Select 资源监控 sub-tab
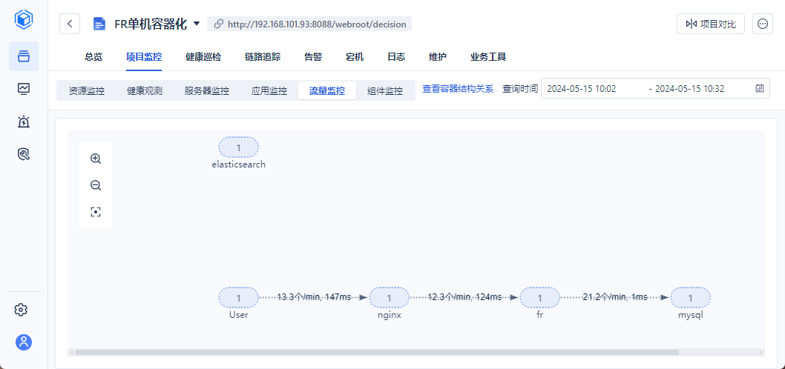Viewport: 785px width, 369px height. [87, 90]
